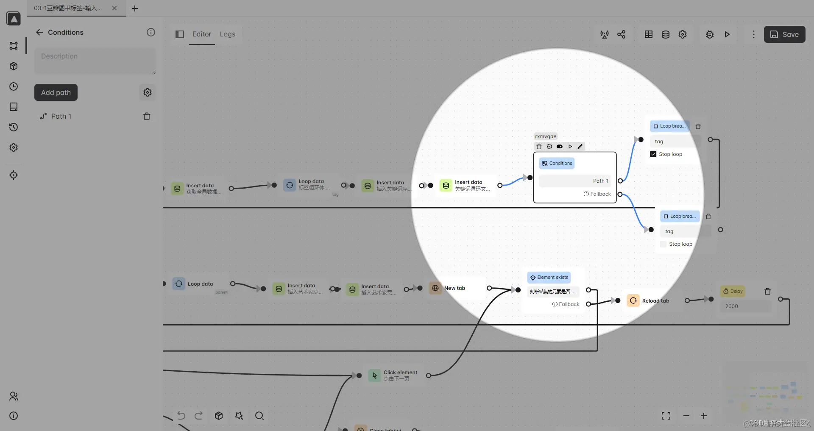Uncheck Stop loop on upper Loop breakpoint
814x431 pixels.
[653, 154]
